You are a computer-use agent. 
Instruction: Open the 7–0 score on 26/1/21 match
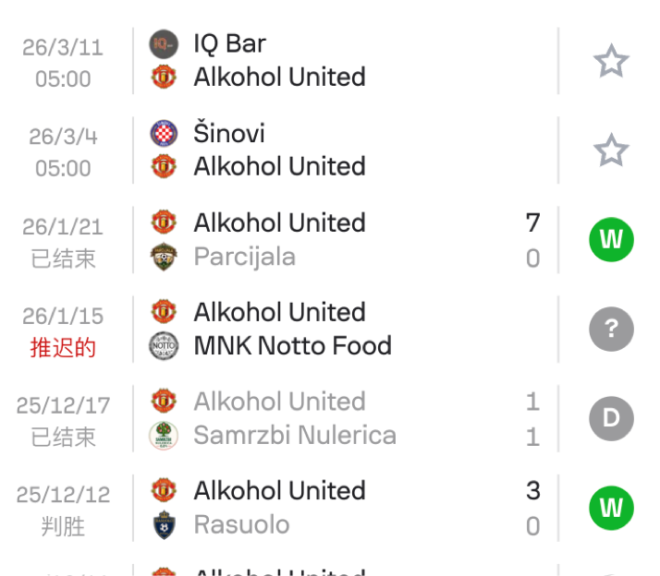532,240
